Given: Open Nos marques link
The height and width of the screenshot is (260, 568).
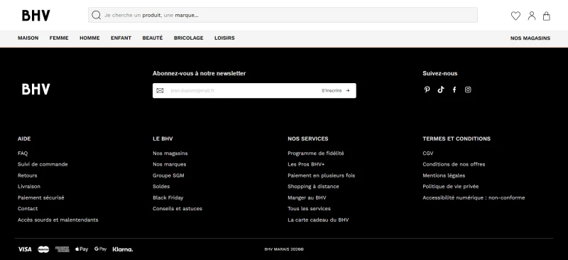Looking at the screenshot, I should pyautogui.click(x=170, y=164).
